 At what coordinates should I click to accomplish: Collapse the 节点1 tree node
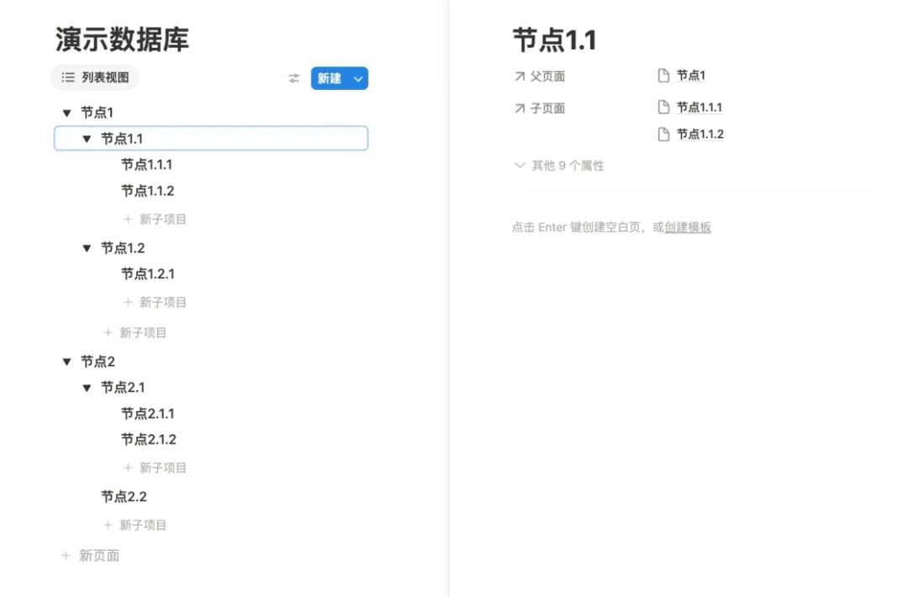(67, 113)
